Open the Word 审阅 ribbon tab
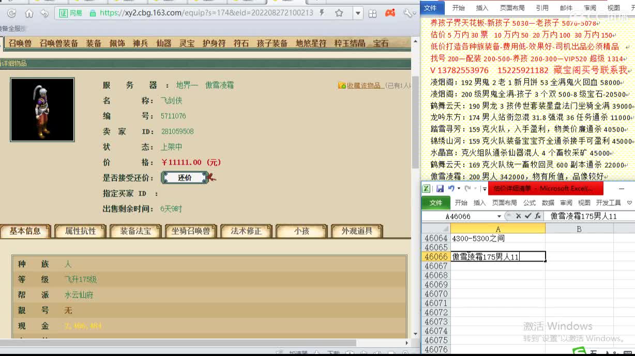Screen dimensions: 635x356 point(590,8)
